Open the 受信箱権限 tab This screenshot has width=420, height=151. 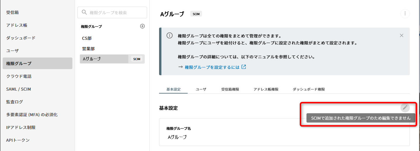pyautogui.click(x=230, y=89)
